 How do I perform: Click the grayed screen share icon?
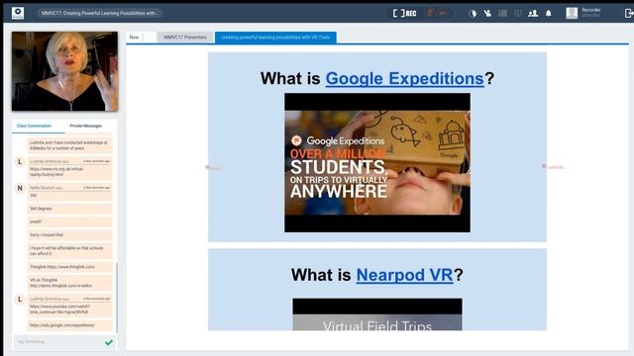[x=517, y=13]
